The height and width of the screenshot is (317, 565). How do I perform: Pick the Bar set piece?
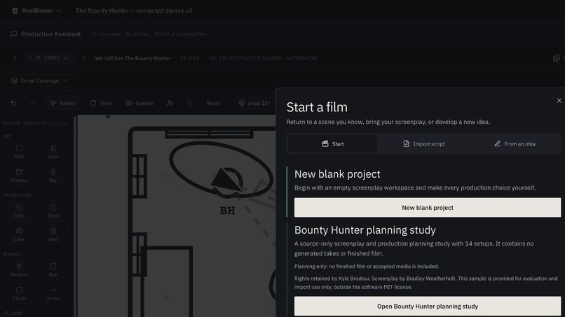pos(53,176)
